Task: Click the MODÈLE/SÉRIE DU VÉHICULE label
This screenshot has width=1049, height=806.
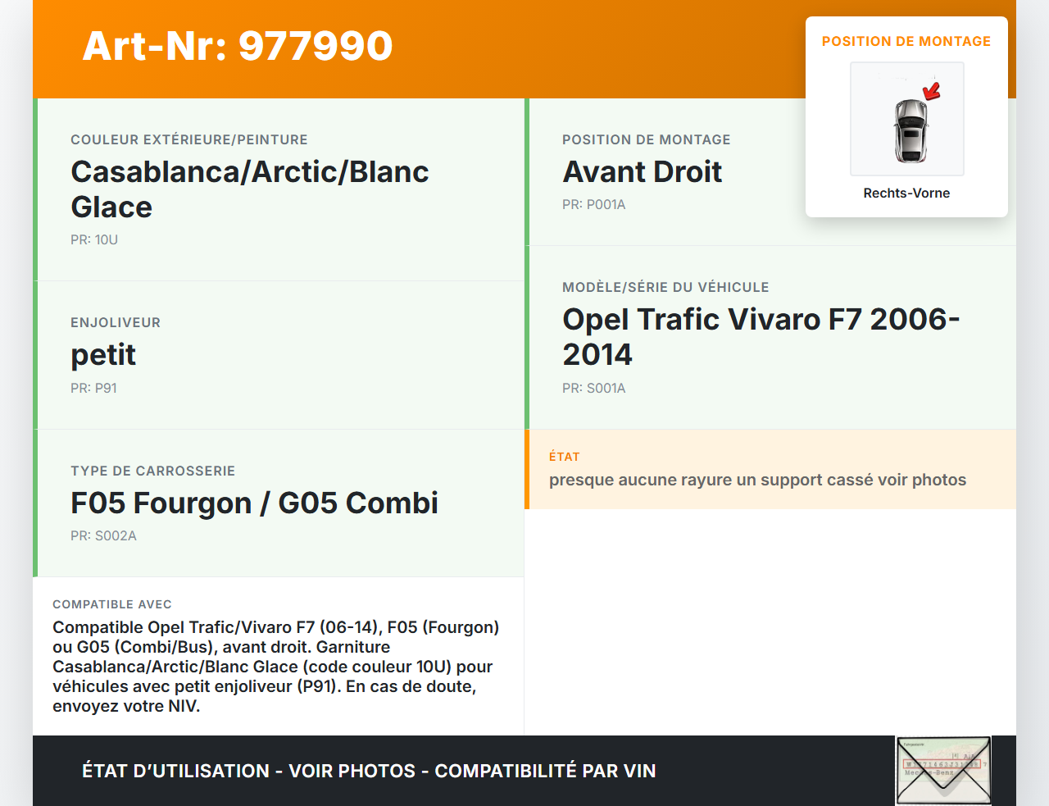Action: (665, 287)
